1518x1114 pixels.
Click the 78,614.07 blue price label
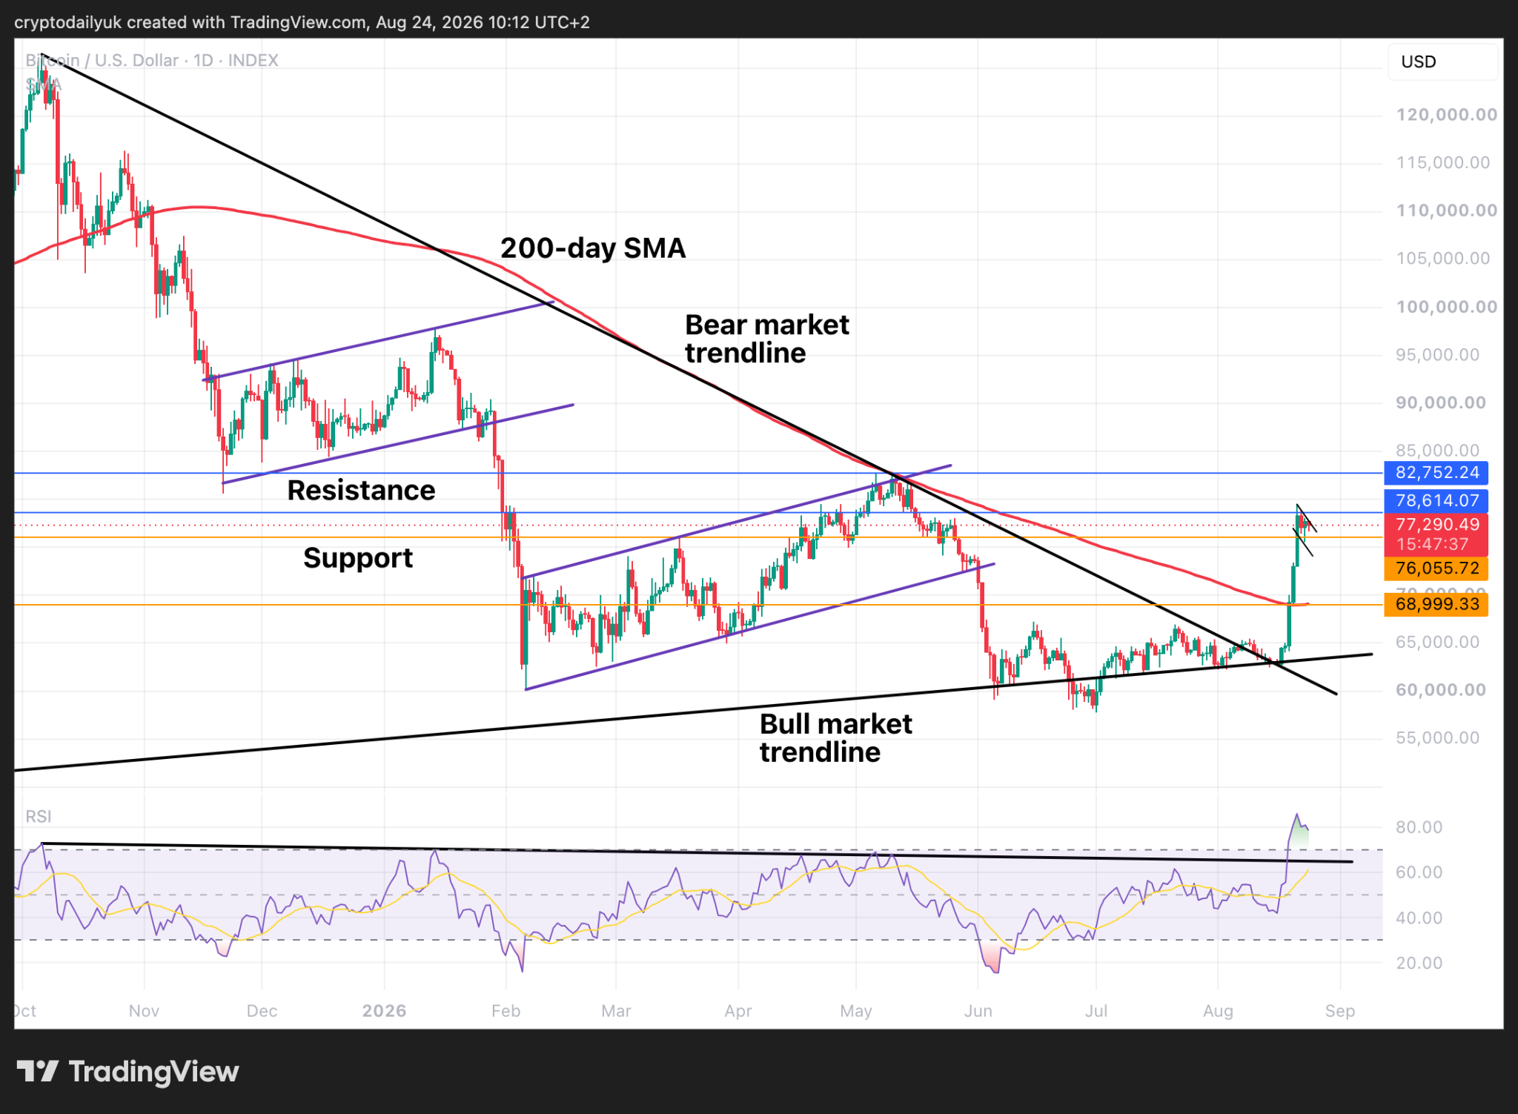click(1436, 500)
